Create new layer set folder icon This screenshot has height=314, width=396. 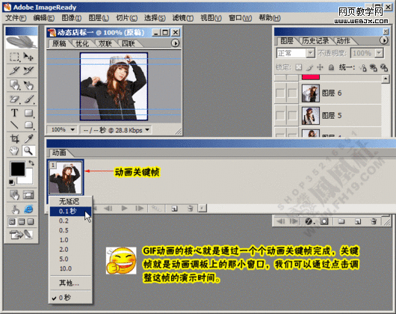(x=341, y=221)
